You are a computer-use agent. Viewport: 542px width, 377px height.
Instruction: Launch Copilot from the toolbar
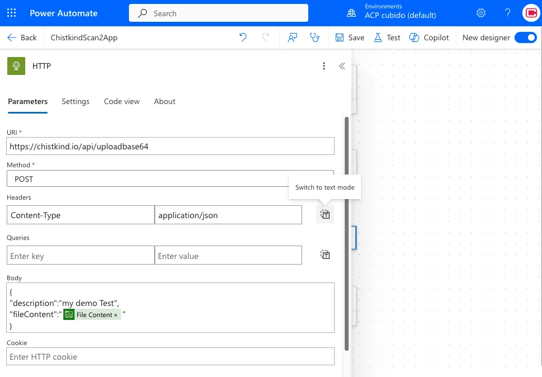pos(429,37)
